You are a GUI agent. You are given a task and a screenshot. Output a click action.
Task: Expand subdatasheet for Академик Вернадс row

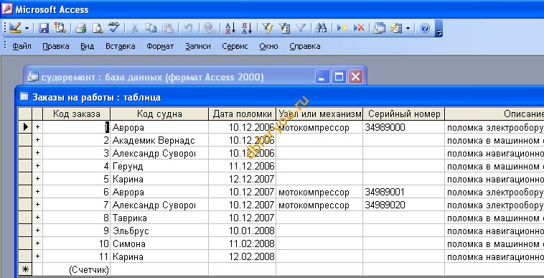tap(37, 140)
